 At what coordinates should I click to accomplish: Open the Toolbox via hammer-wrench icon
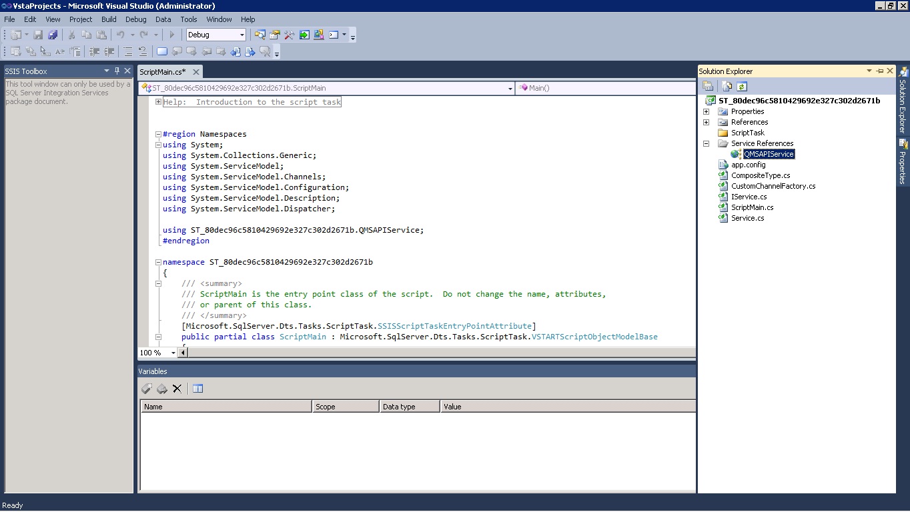[x=290, y=35]
